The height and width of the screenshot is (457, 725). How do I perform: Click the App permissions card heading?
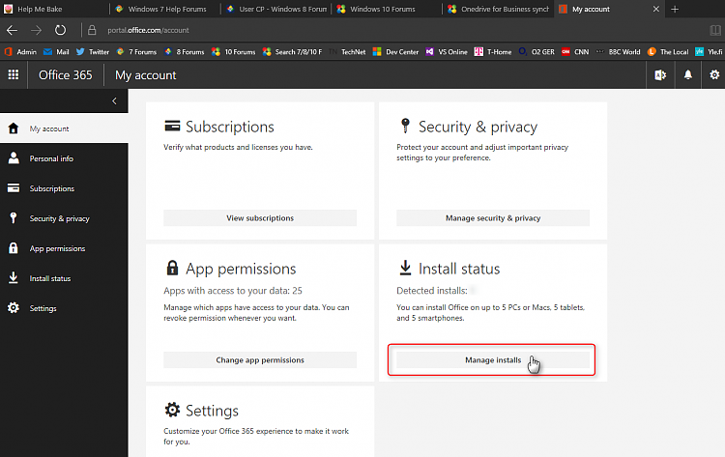point(241,269)
